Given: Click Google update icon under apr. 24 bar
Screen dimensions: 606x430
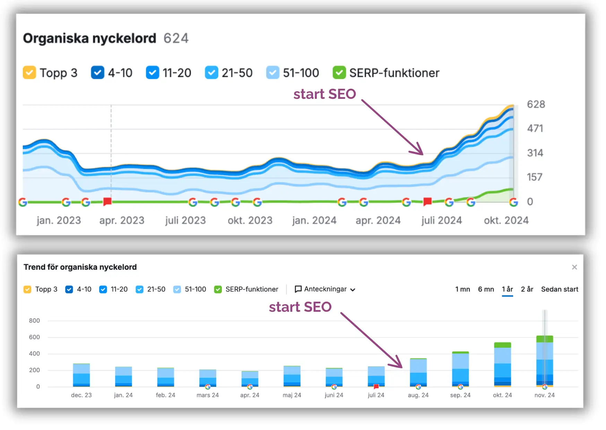Looking at the screenshot, I should [250, 387].
